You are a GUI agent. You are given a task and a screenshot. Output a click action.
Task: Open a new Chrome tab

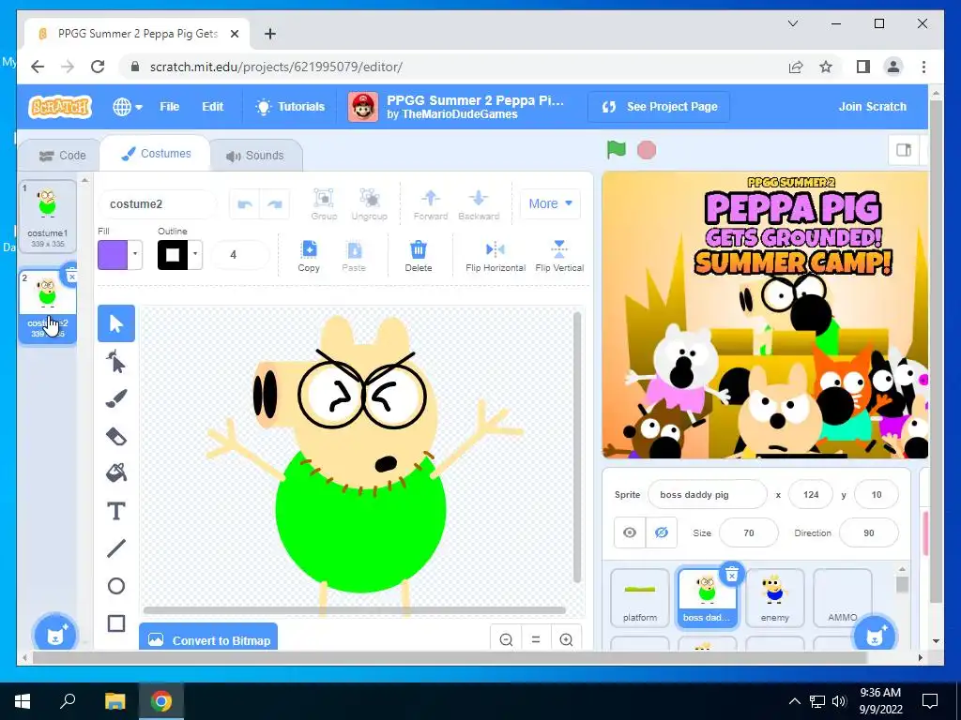click(x=269, y=34)
